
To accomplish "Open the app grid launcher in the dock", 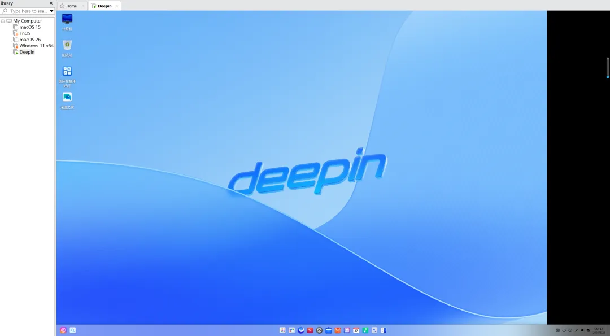I will point(282,330).
